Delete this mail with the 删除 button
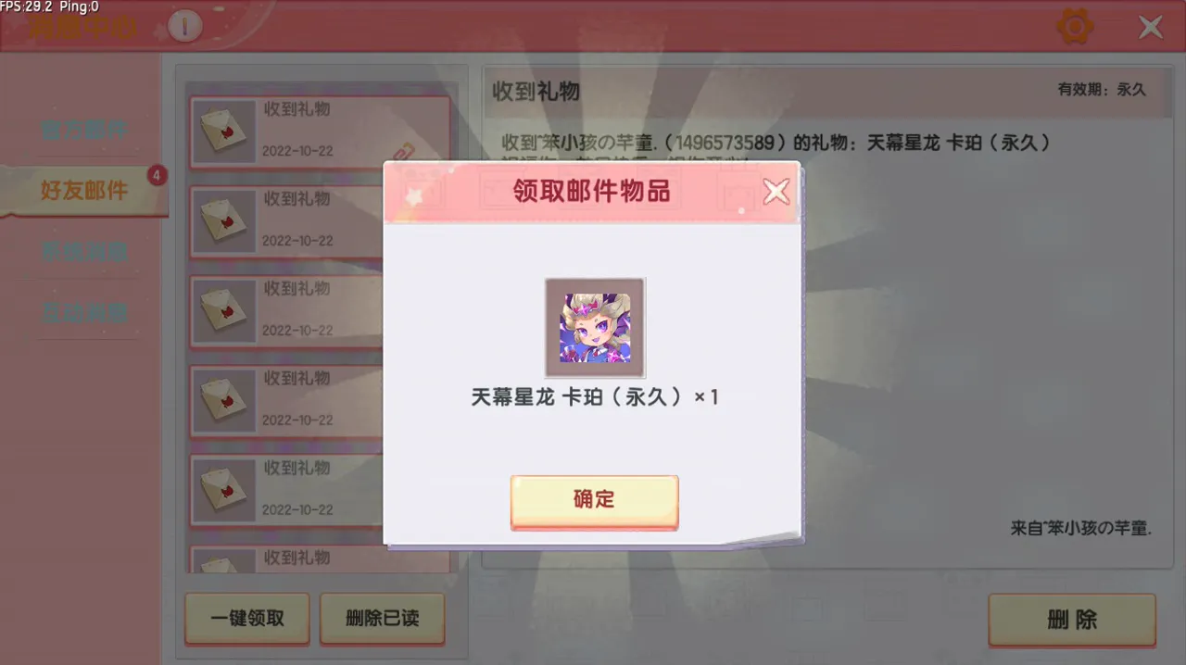Image resolution: width=1186 pixels, height=665 pixels. (1072, 620)
